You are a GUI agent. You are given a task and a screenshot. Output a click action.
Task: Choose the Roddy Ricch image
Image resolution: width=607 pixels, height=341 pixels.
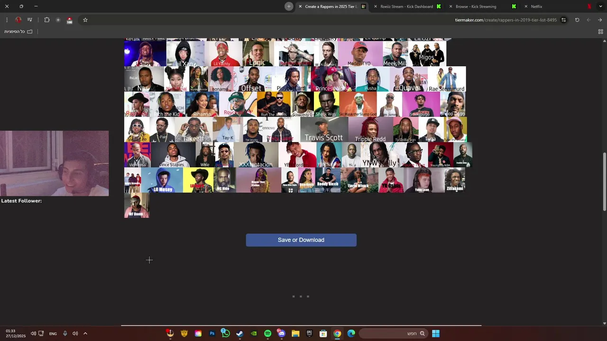coord(328,180)
